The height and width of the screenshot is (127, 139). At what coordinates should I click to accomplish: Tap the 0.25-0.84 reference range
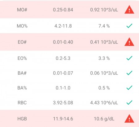coord(63,10)
